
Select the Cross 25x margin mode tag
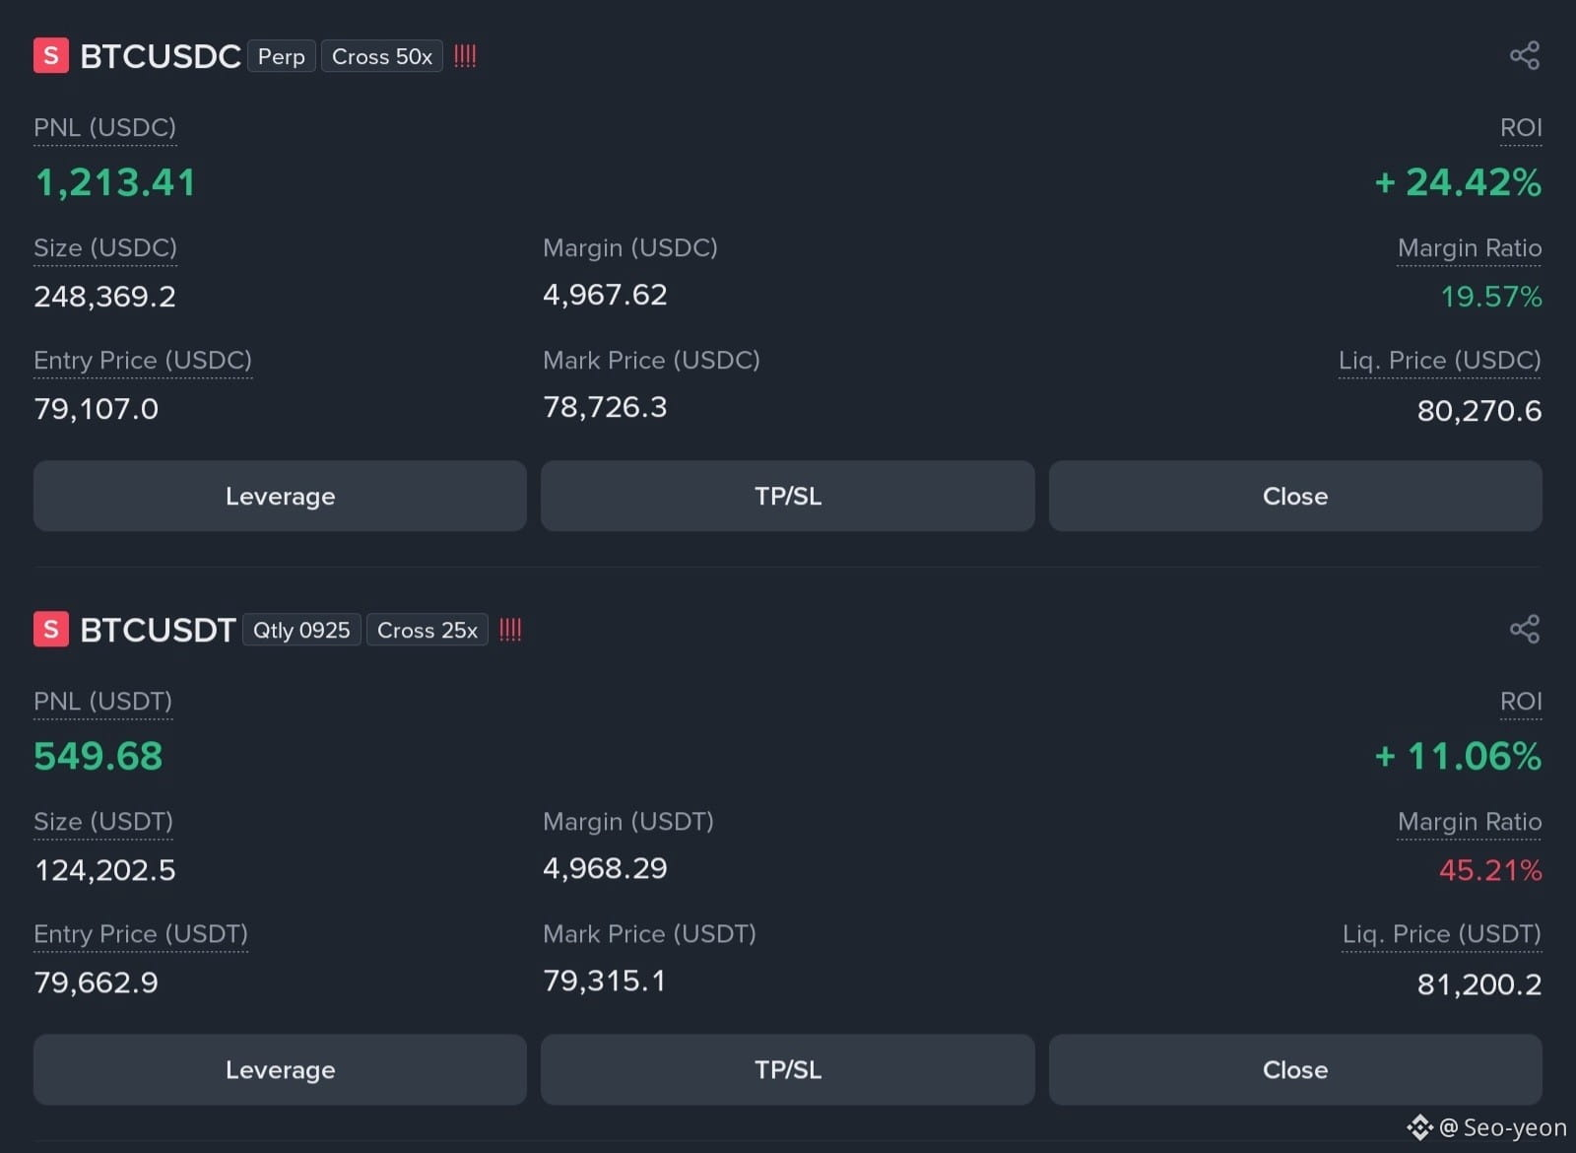point(427,630)
